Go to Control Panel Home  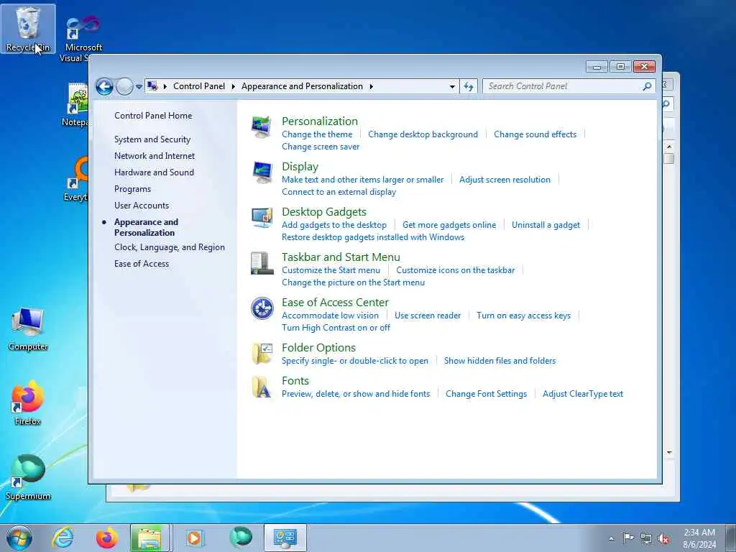point(153,116)
